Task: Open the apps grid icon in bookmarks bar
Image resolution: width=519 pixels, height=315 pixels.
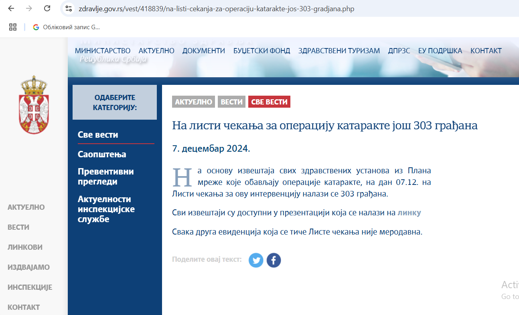Action: (13, 27)
